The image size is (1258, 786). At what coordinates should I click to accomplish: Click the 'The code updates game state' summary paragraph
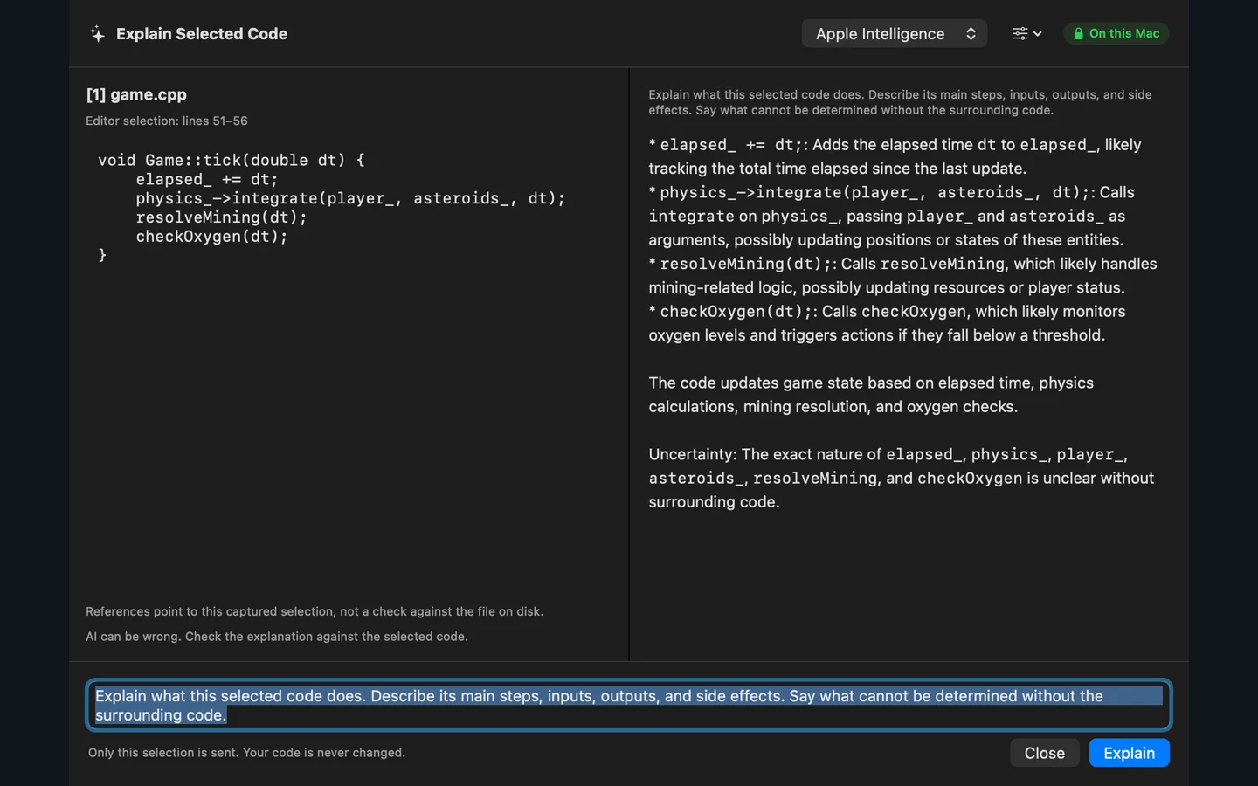871,395
